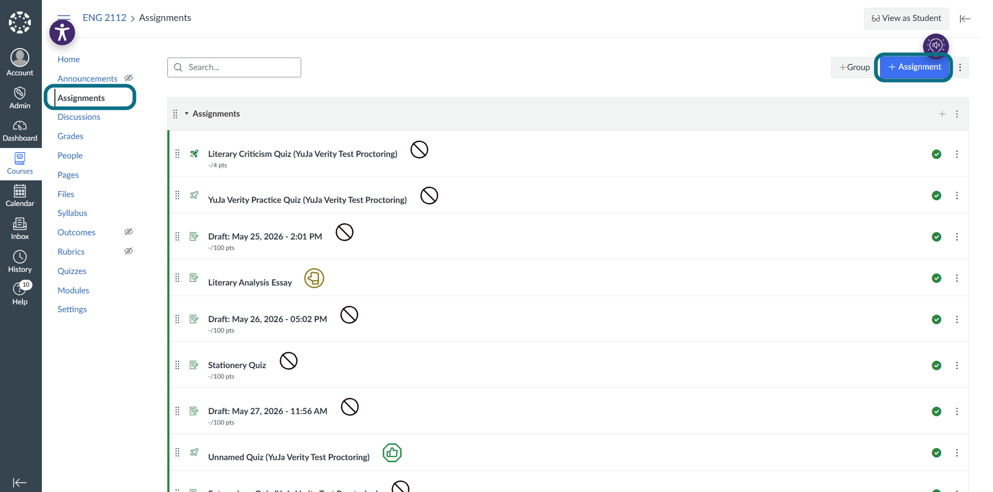Collapse the Assignments group triangle

pyautogui.click(x=187, y=113)
